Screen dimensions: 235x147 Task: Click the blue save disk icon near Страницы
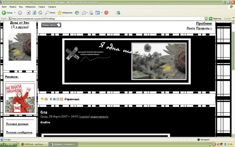pos(58,99)
